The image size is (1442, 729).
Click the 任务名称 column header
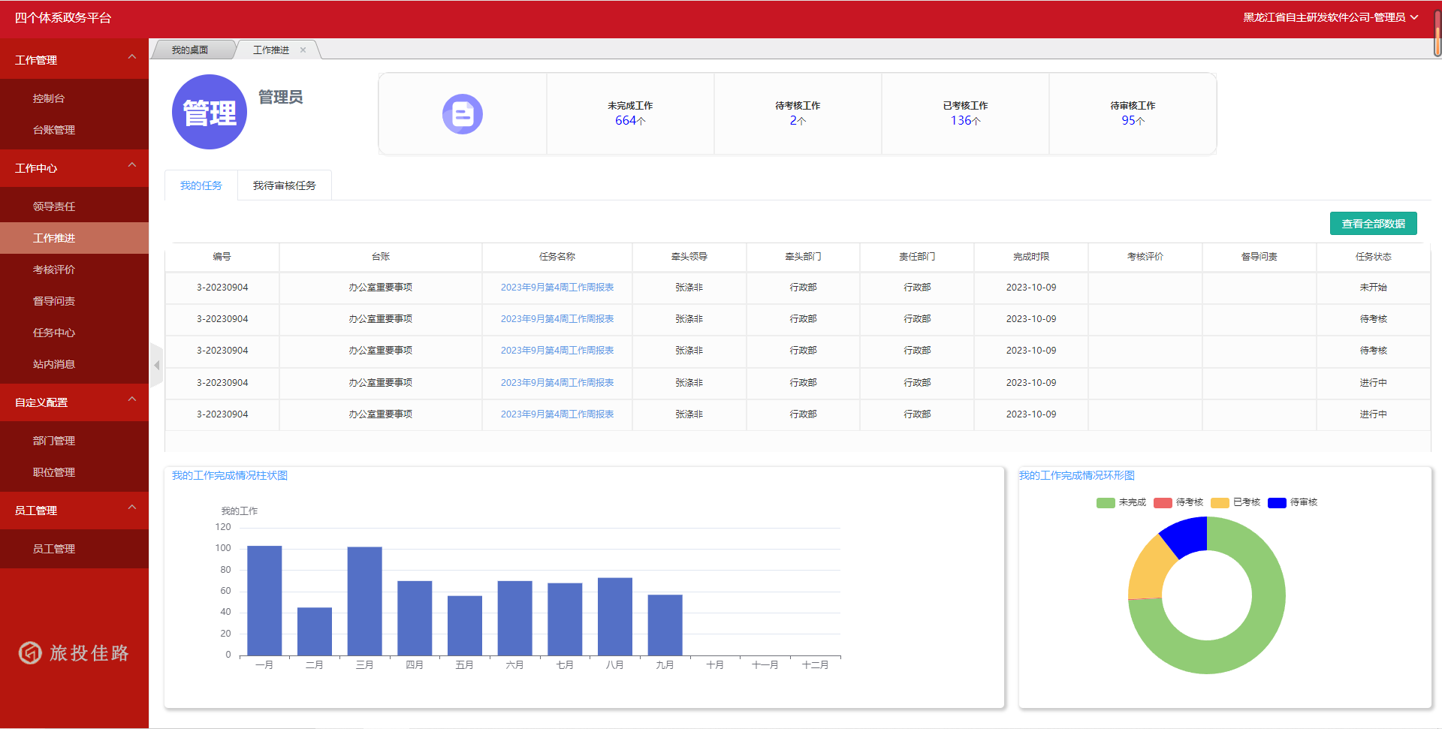pyautogui.click(x=557, y=257)
